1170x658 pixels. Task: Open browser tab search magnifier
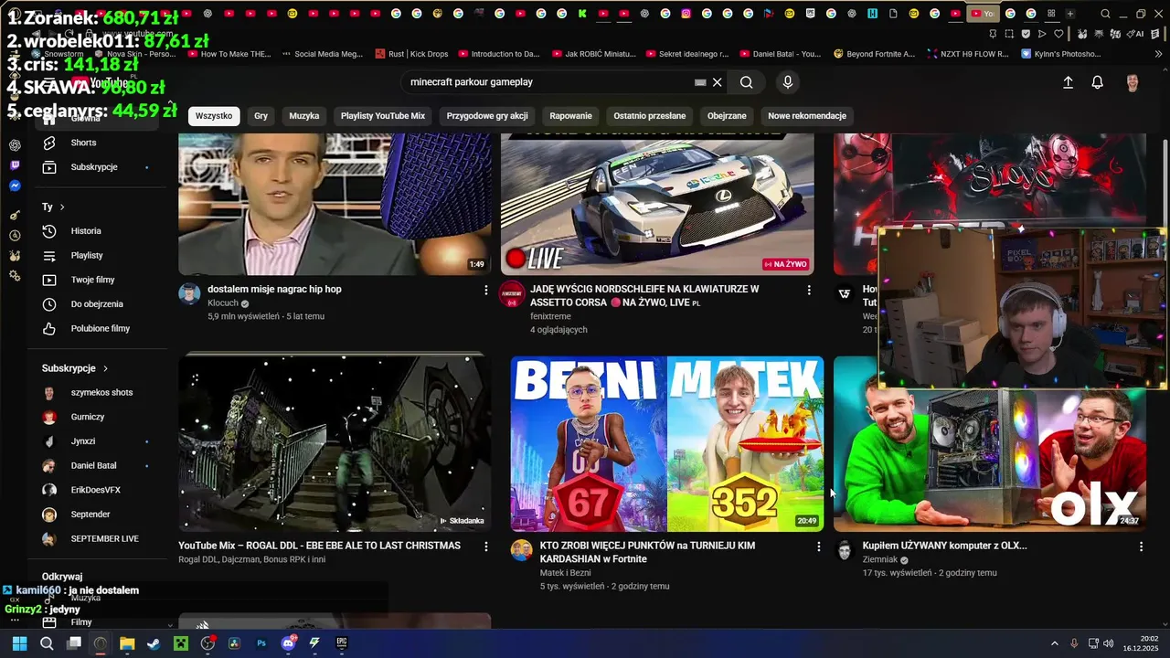[1105, 14]
